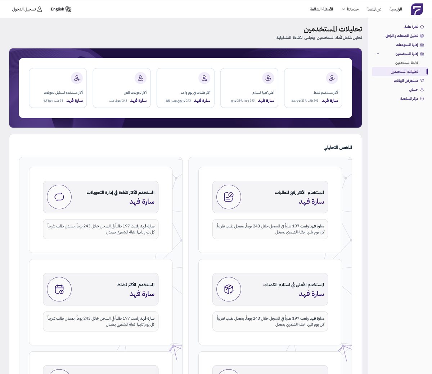
Task: Open عن المنصة in the top navigation
Action: (374, 9)
